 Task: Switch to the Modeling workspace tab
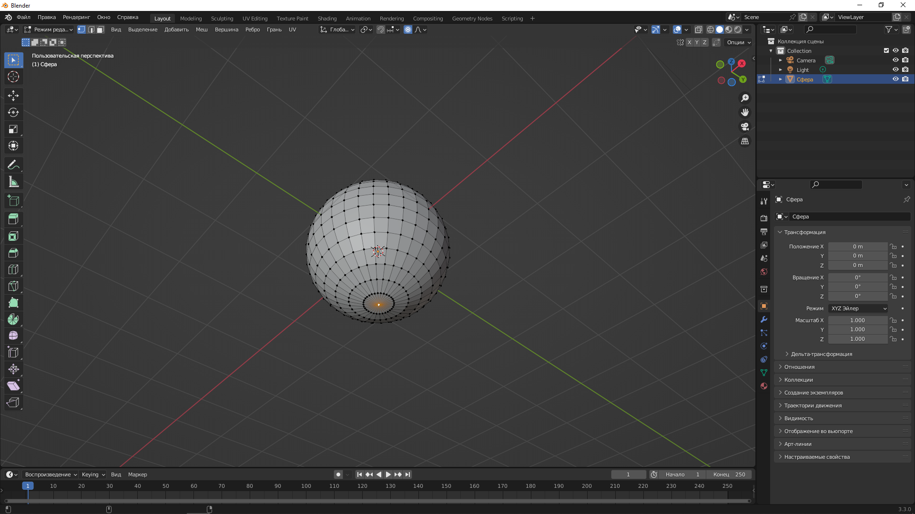tap(191, 19)
